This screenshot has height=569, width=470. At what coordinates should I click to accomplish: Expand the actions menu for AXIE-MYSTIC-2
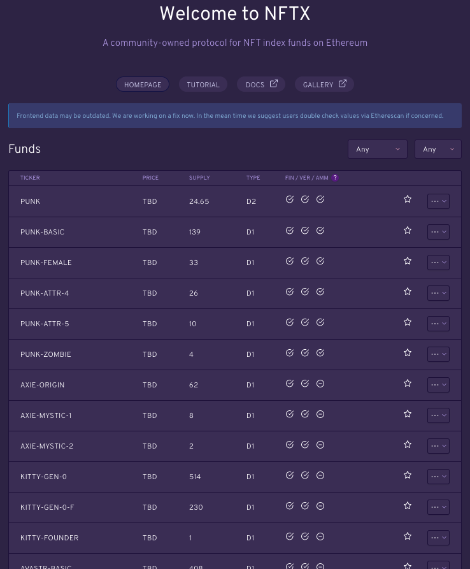coord(438,446)
